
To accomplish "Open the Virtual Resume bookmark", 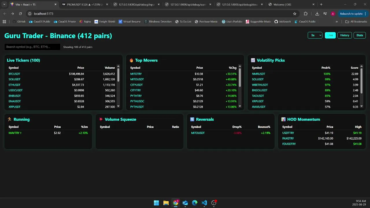I will [129, 22].
